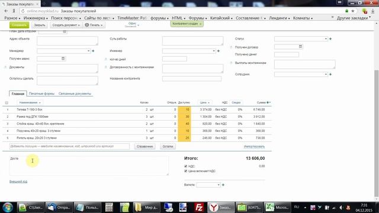
Task: Open calendar for contract received date
Action: click(300, 46)
